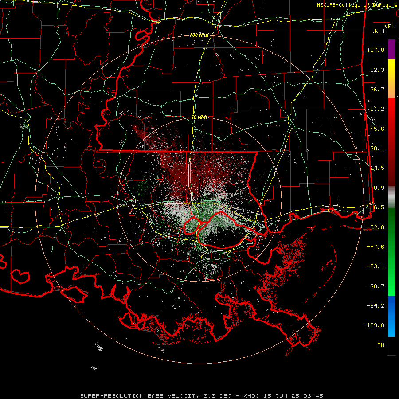Select the 92.3 legend value
399x399 pixels.
point(377,70)
